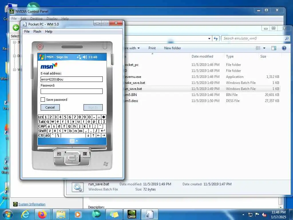
Task: Sort by Size column header
Action: pyautogui.click(x=263, y=56)
